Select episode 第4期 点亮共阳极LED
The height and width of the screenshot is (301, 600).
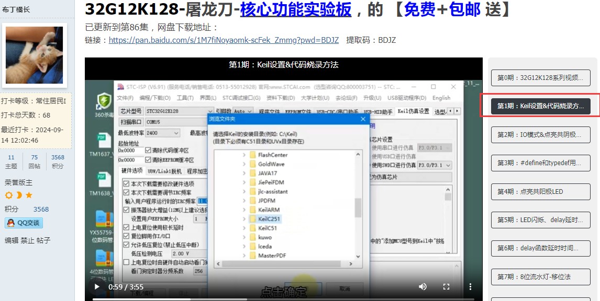541,191
